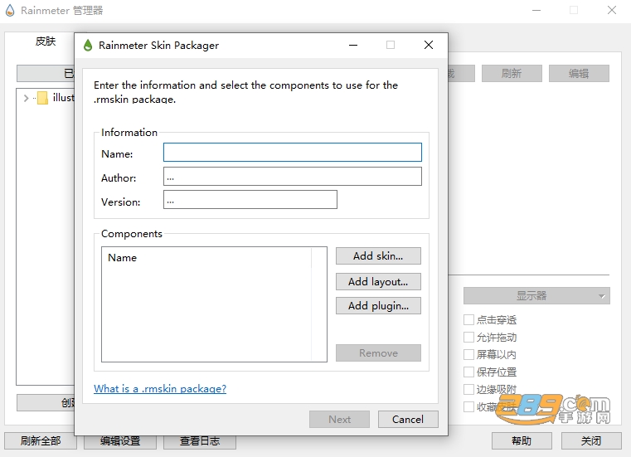Click the 编辑设置 button

[x=120, y=442]
